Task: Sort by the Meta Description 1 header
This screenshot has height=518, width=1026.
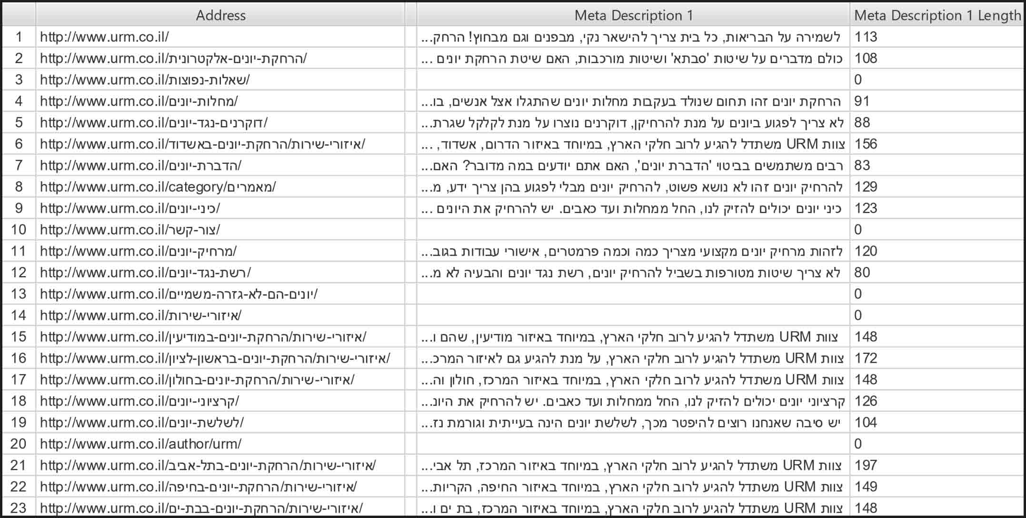Action: [x=633, y=15]
